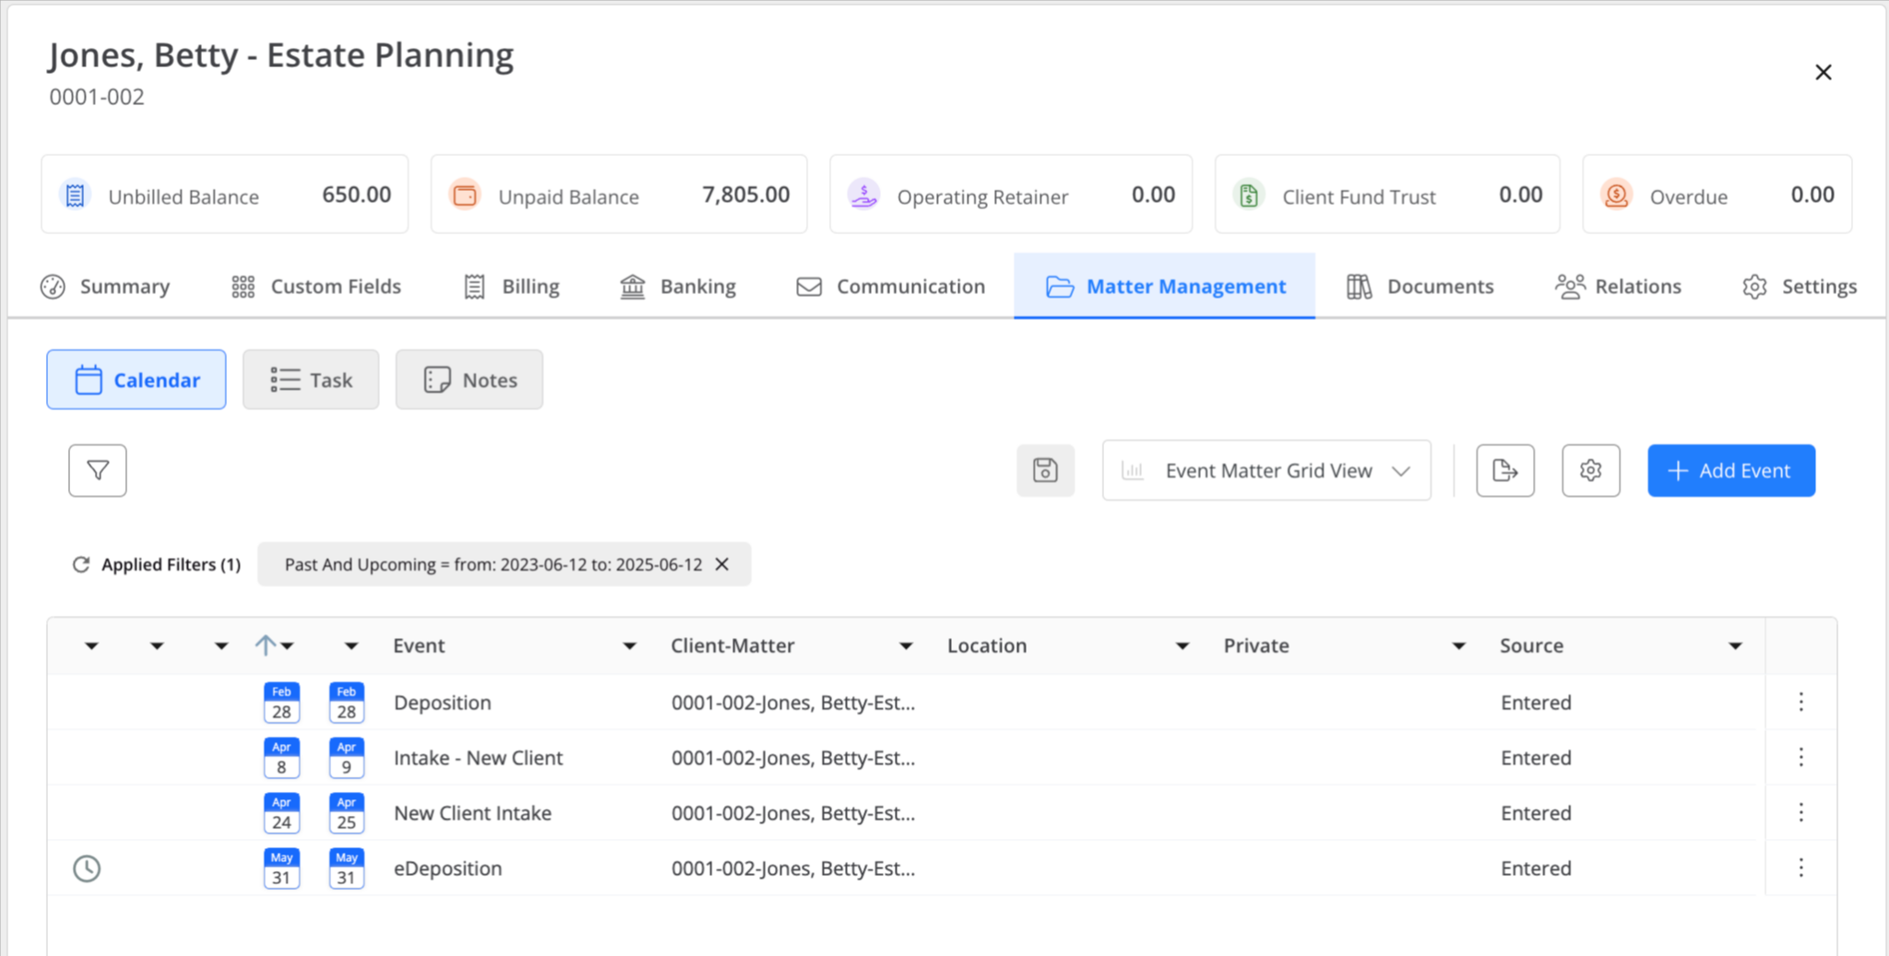Click the Feb 28 start date icon
The image size is (1889, 956).
tap(281, 702)
